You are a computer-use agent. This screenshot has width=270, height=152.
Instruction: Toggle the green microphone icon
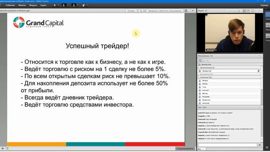click(x=64, y=5)
